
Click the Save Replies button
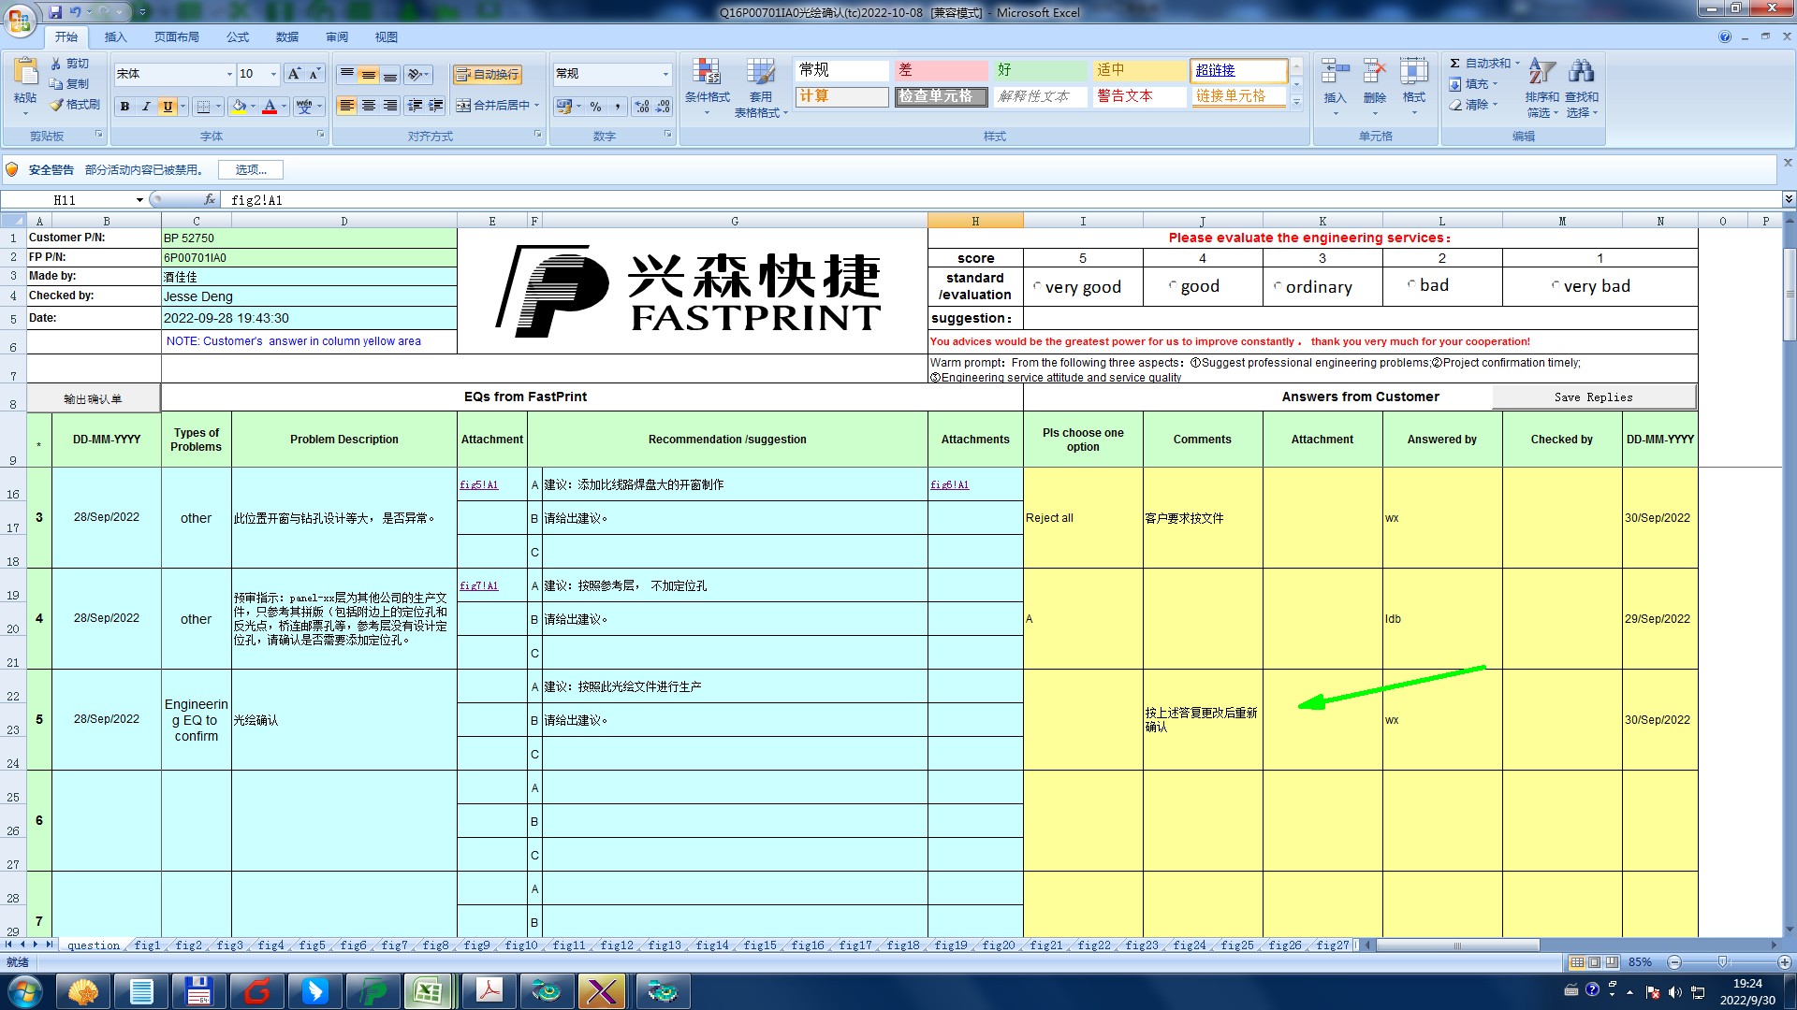point(1593,397)
